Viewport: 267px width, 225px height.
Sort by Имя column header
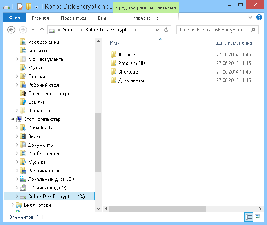click(x=115, y=43)
